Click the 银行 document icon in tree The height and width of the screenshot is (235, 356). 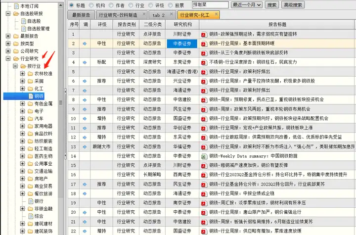(31, 201)
